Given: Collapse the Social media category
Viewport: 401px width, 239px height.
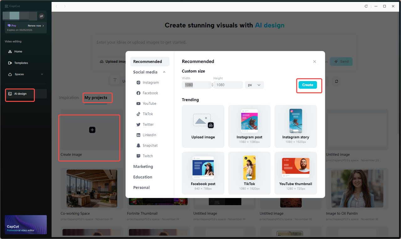Looking at the screenshot, I should (164, 72).
